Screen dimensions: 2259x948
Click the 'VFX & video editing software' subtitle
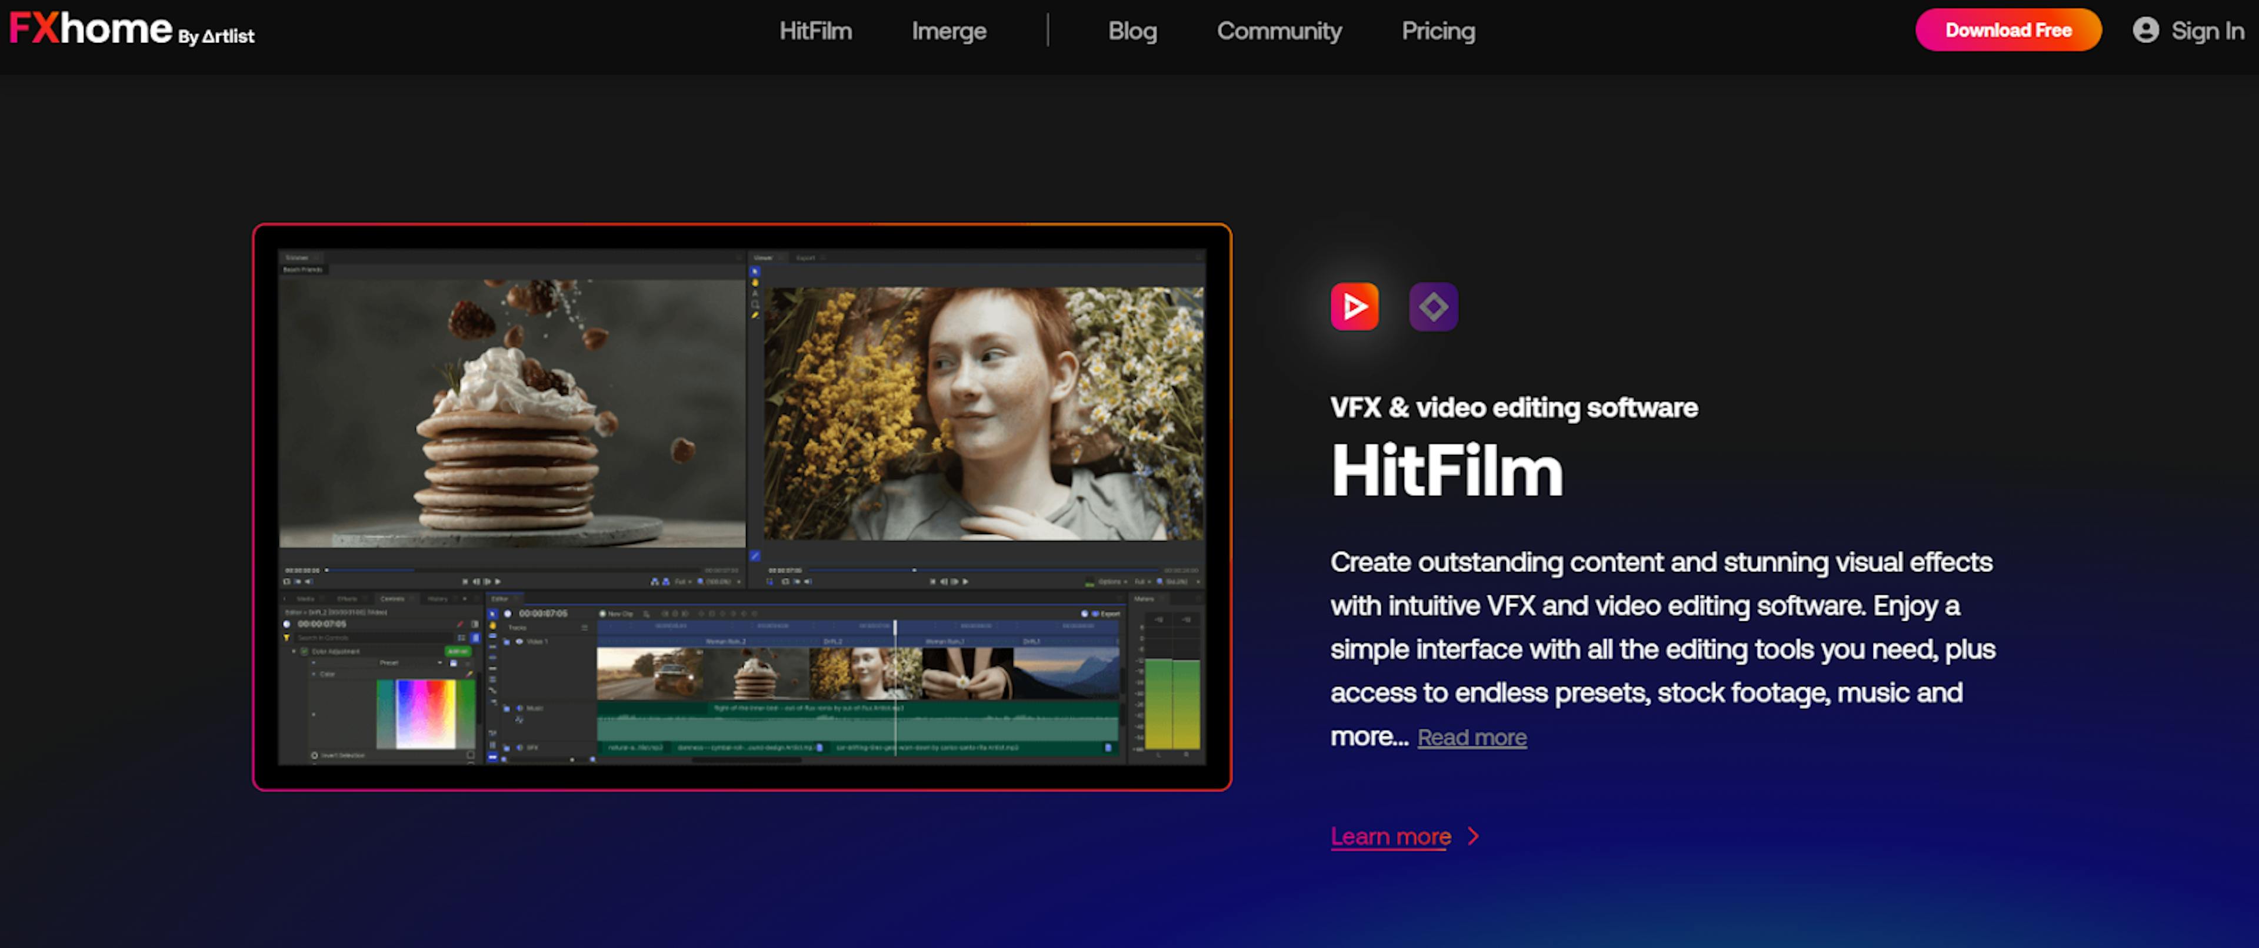coord(1514,407)
